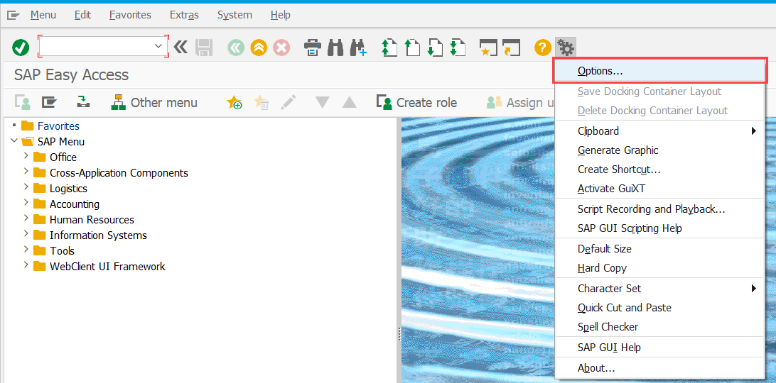Click the Next Page icon

434,48
